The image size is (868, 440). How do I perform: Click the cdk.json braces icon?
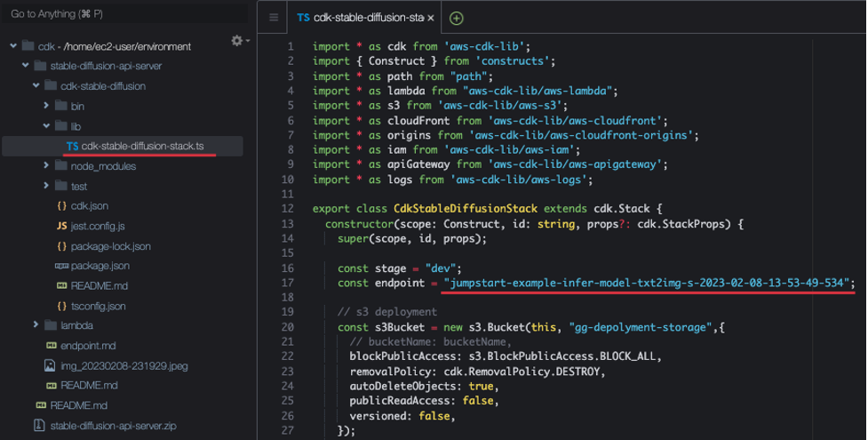tap(62, 206)
